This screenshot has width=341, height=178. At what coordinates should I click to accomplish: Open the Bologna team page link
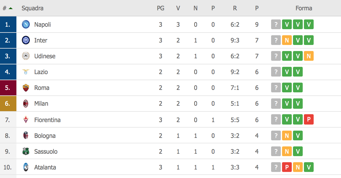[x=45, y=135]
